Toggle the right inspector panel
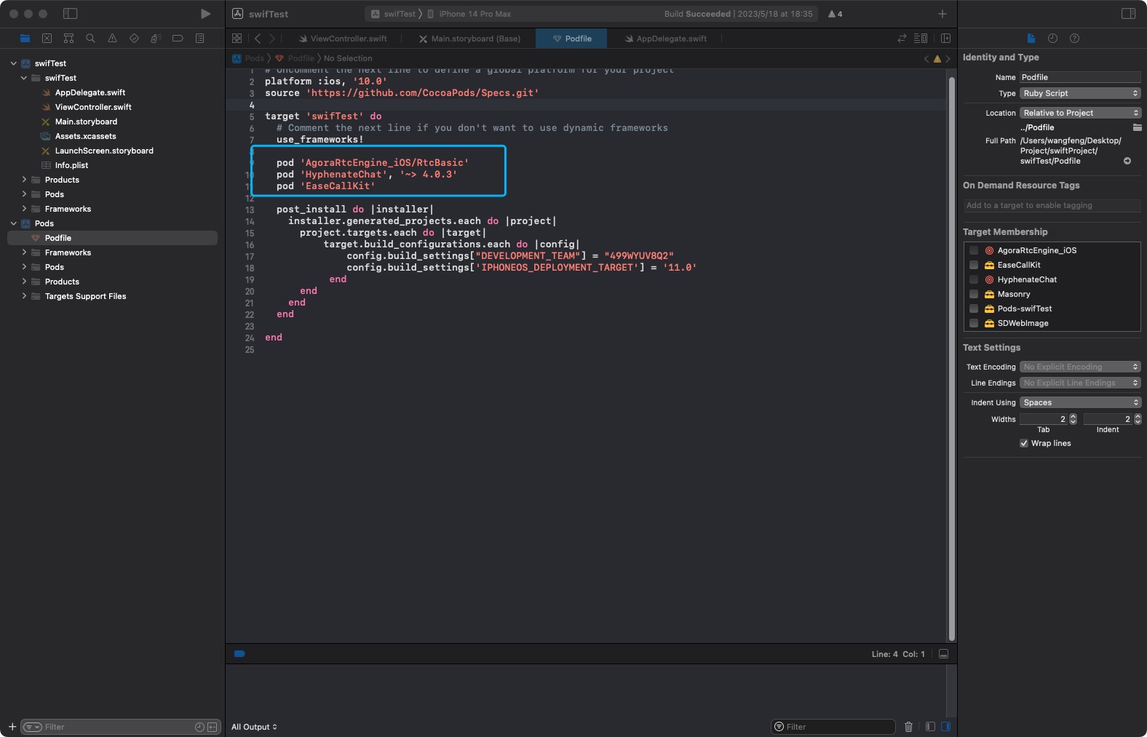 pos(1128,14)
